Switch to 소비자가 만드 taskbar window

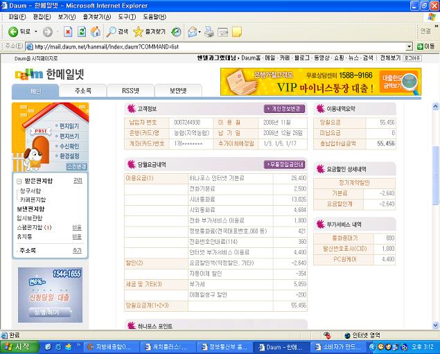click(x=339, y=347)
